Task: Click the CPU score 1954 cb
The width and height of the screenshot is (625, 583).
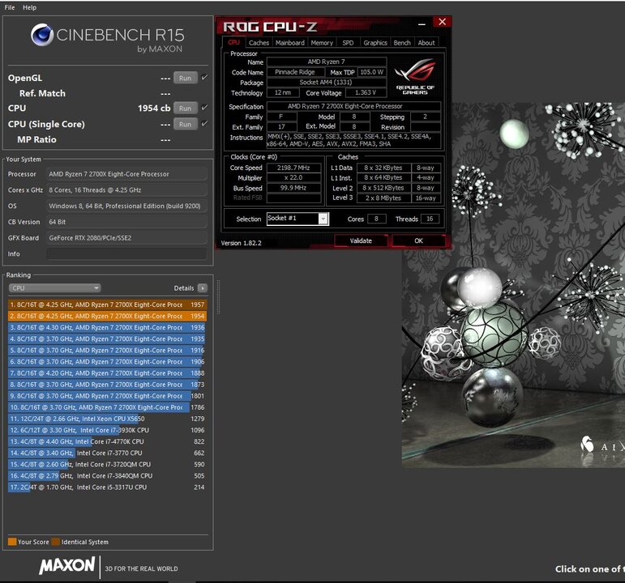Action: [x=154, y=109]
